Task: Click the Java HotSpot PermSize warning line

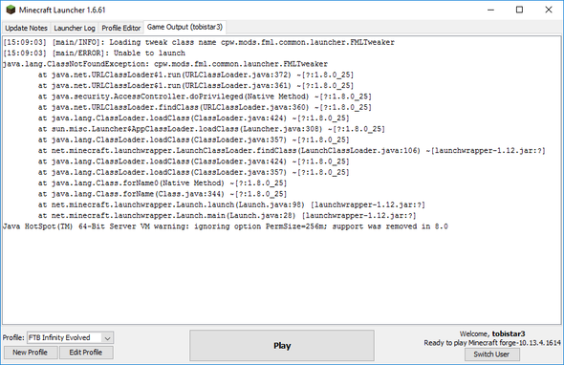Action: click(x=226, y=226)
